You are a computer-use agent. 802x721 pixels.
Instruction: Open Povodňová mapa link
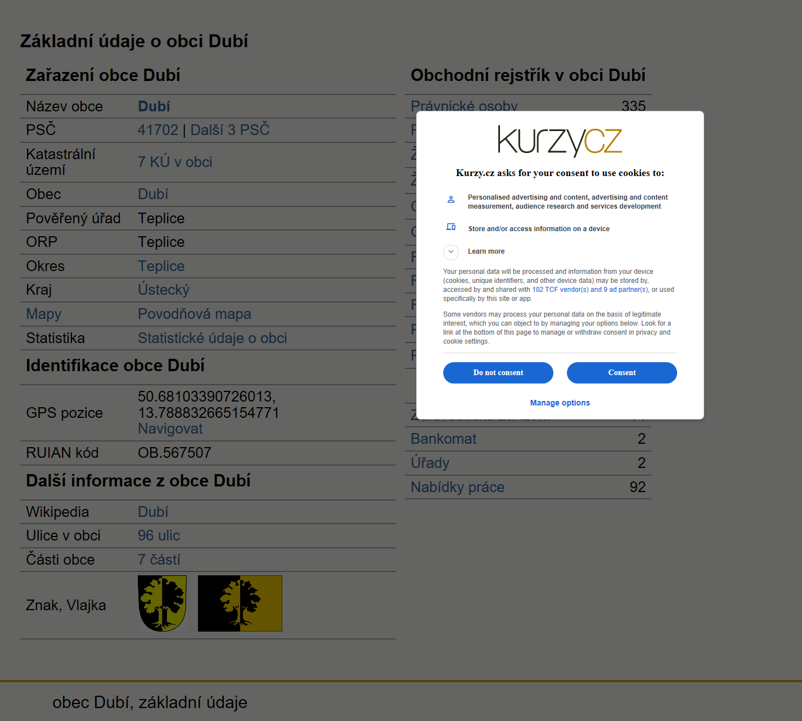coord(195,314)
